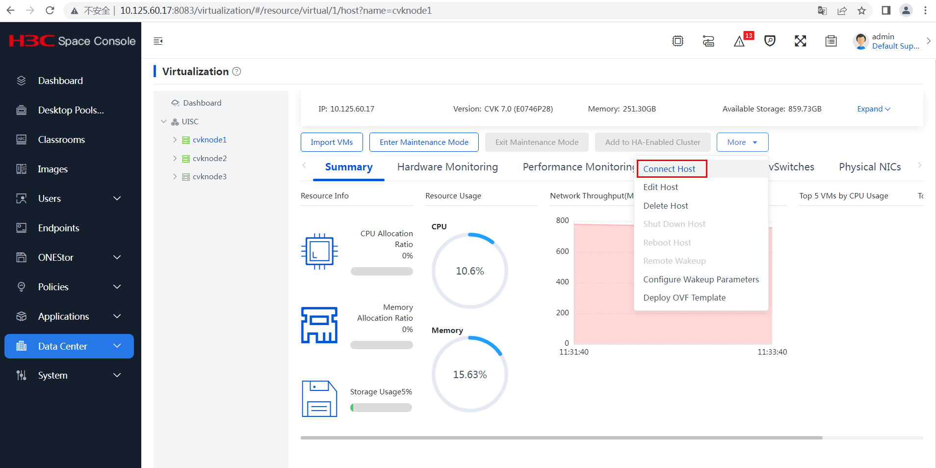Open the More dropdown button
The height and width of the screenshot is (468, 936).
(742, 142)
